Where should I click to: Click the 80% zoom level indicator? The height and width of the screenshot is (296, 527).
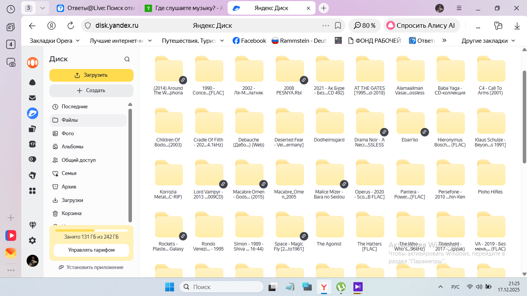click(x=365, y=26)
